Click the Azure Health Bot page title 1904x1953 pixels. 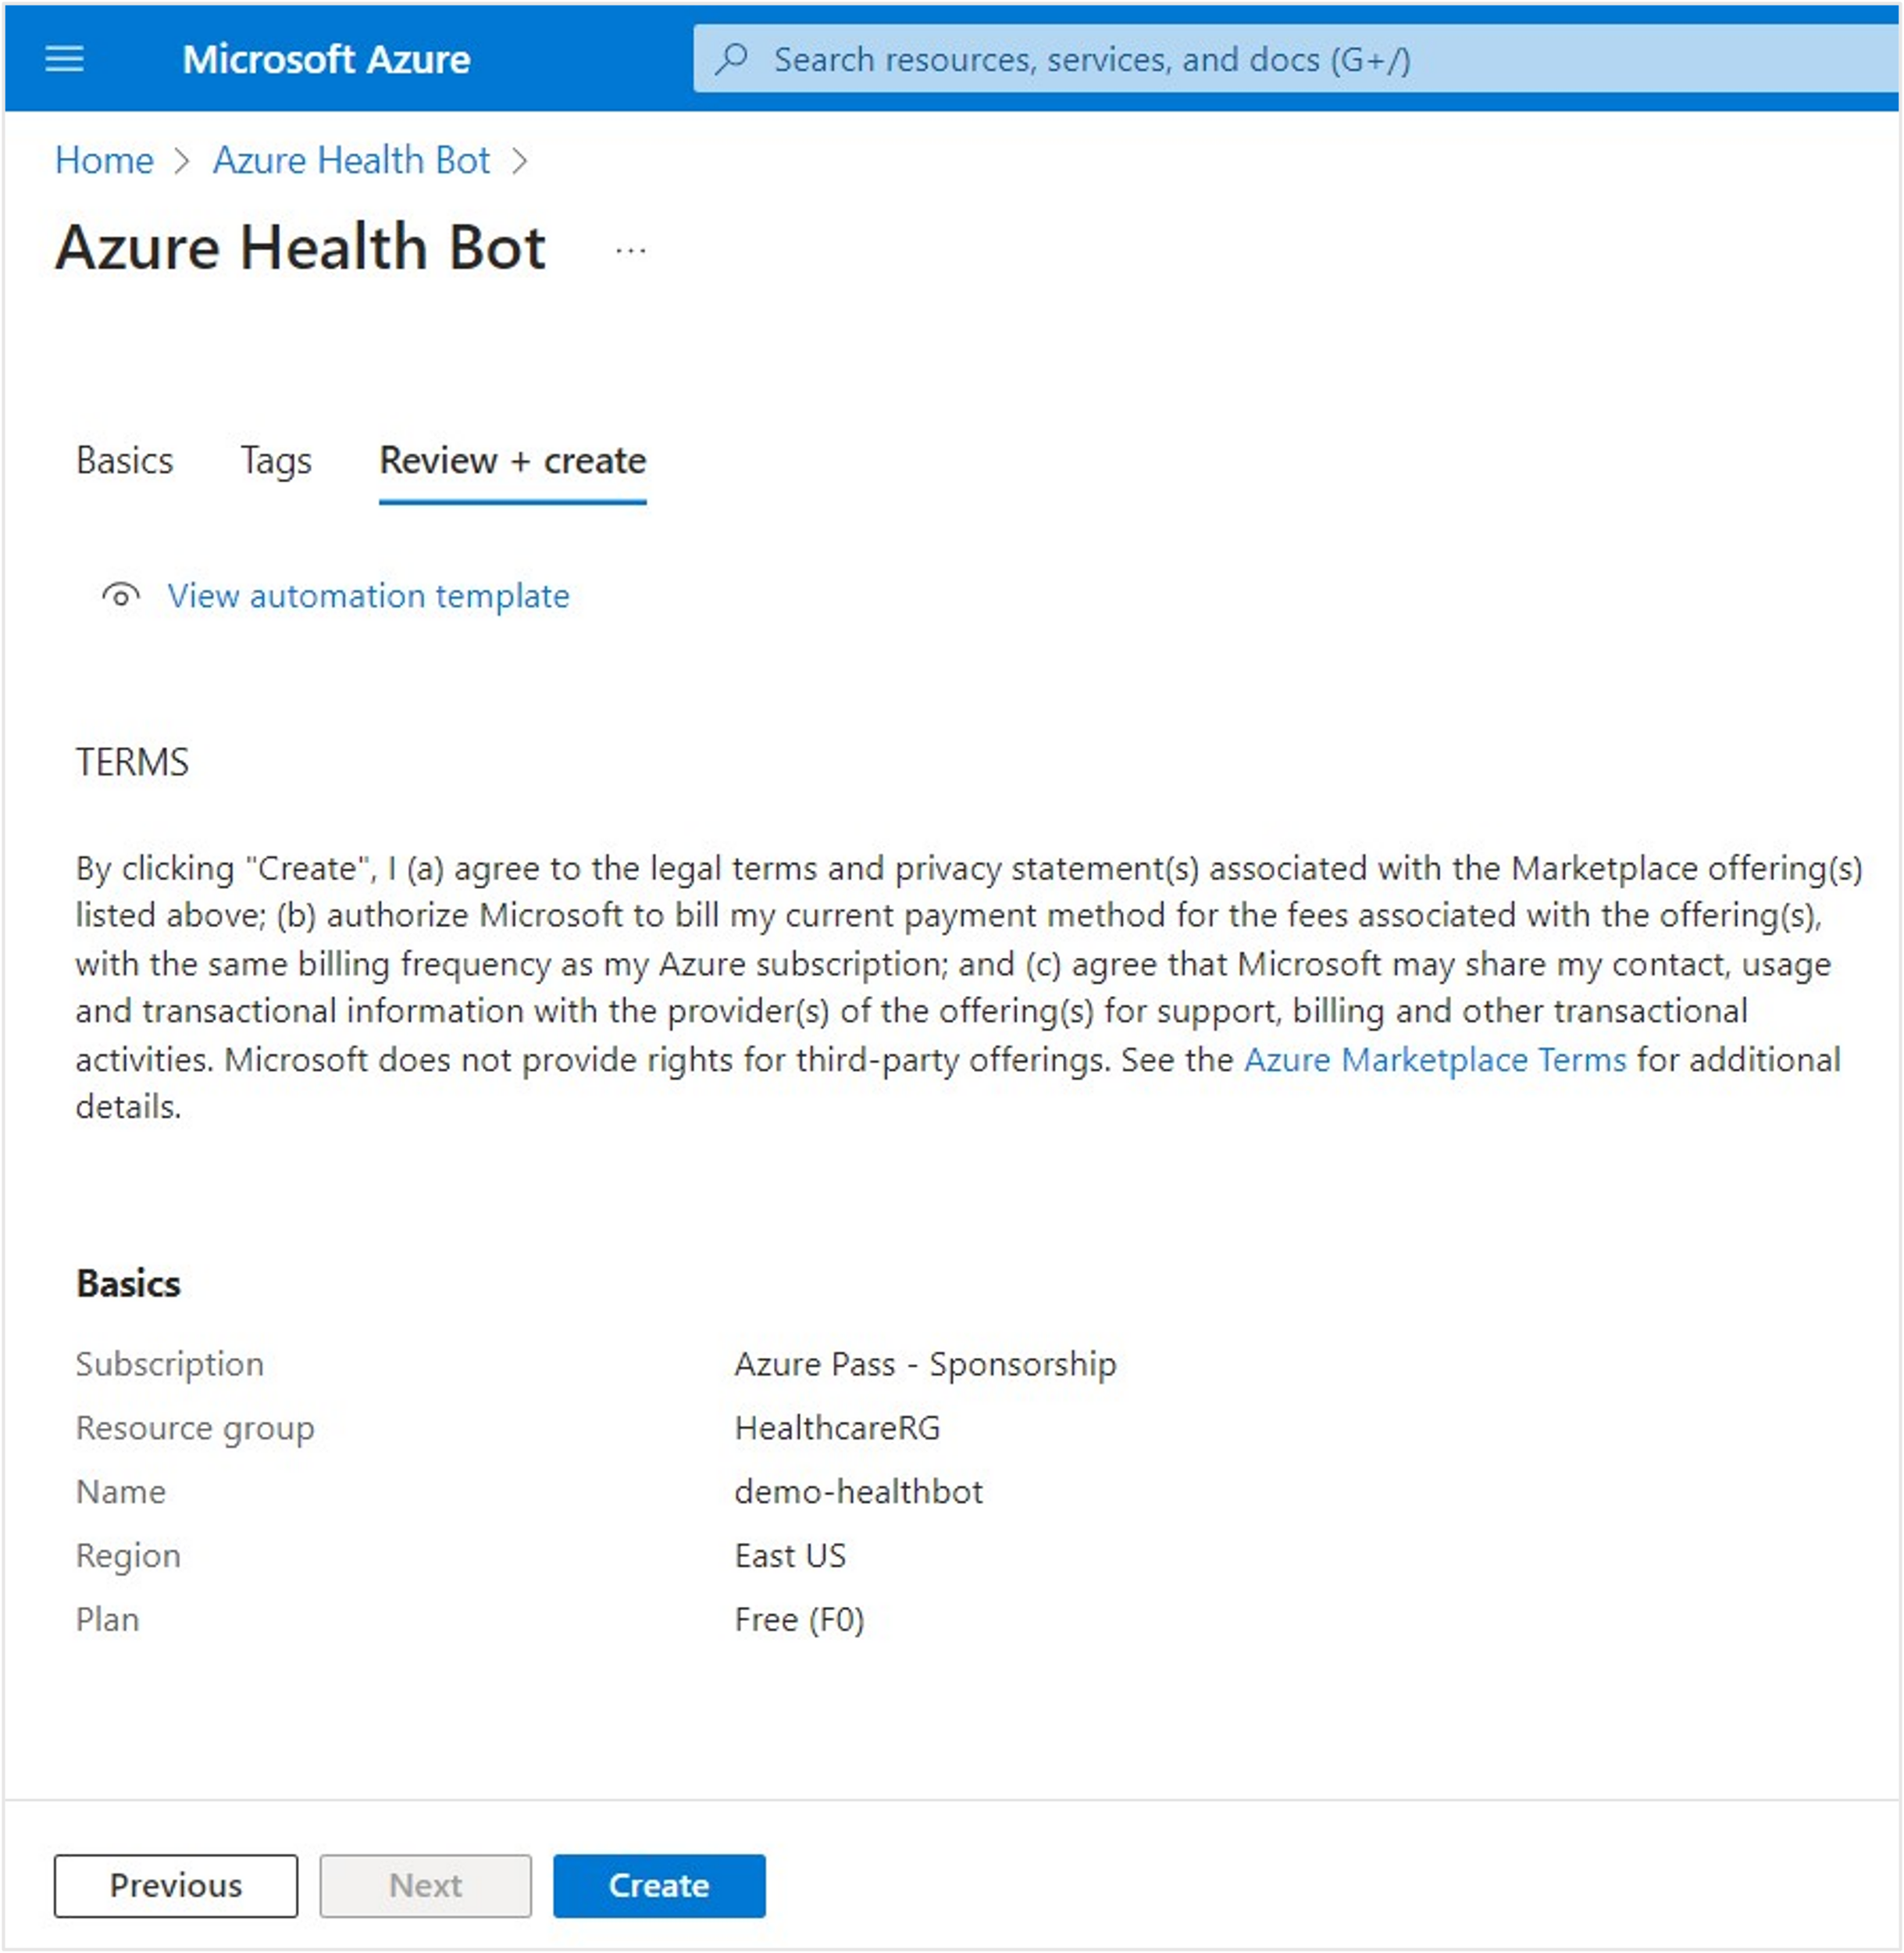301,248
